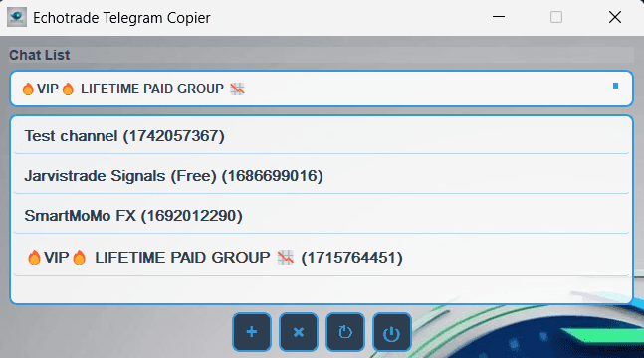This screenshot has width=644, height=358.
Task: Click the power icon button
Action: click(392, 332)
